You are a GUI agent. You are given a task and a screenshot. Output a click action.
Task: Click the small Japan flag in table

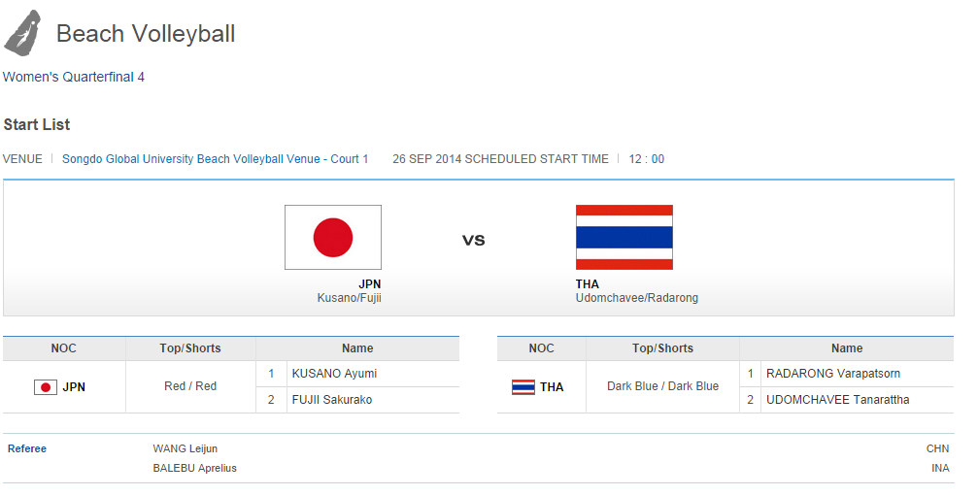point(45,387)
